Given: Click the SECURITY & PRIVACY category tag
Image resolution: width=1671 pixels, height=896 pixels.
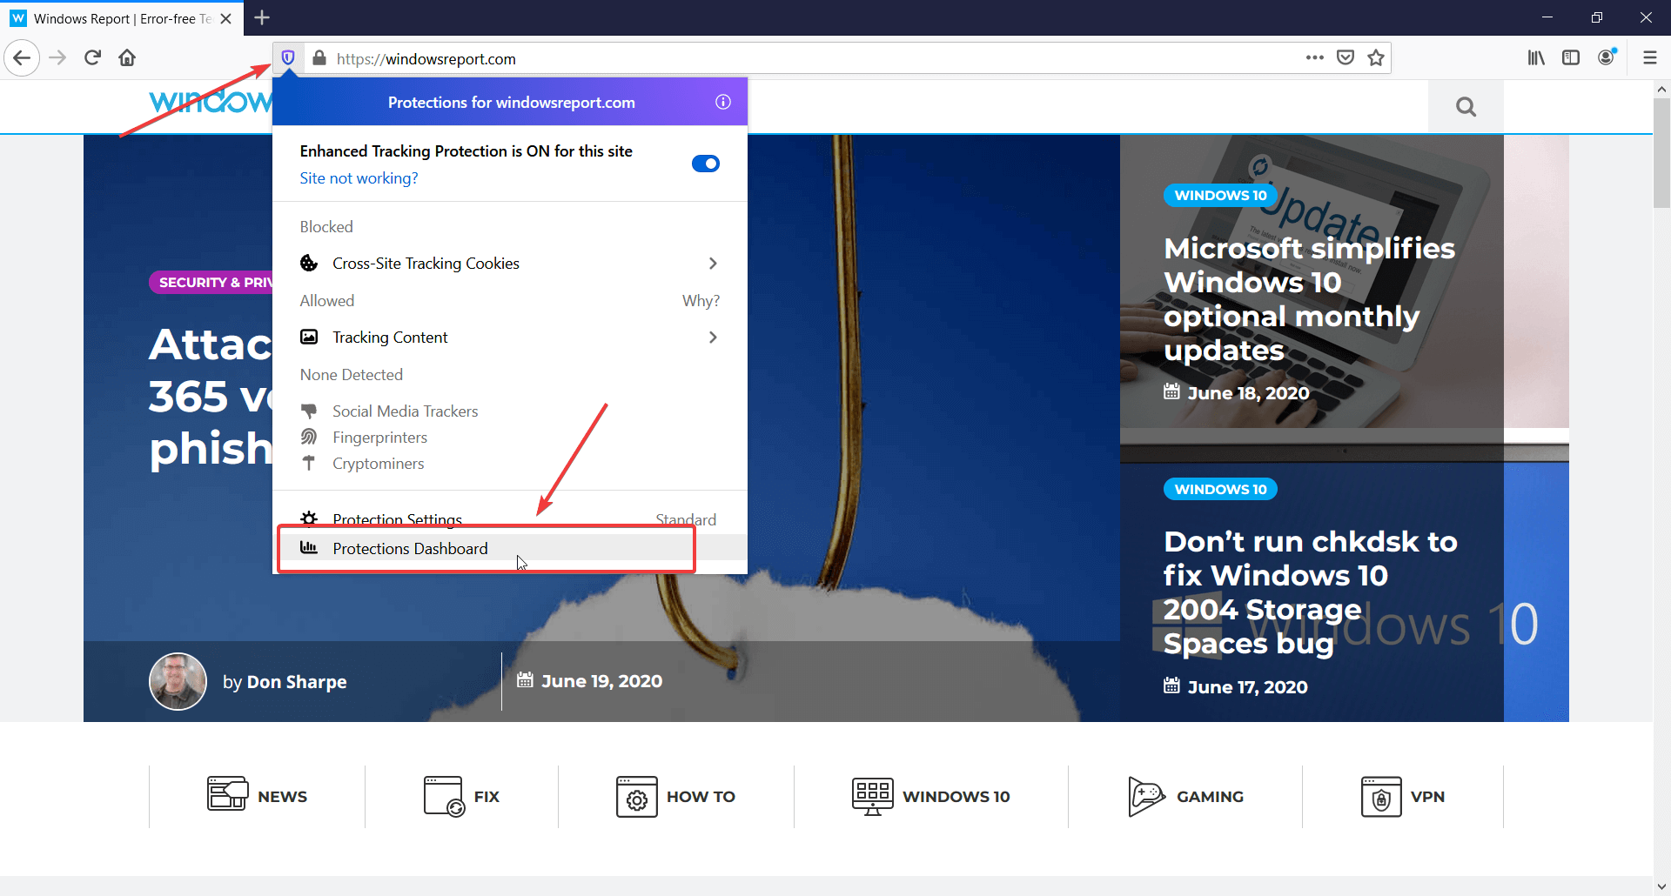Looking at the screenshot, I should coord(211,282).
